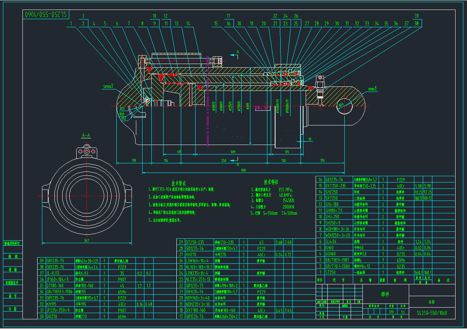Screen dimensions: 467x330
Task: Click the NDH235×3×30 code in row 19
Action: [198, 305]
